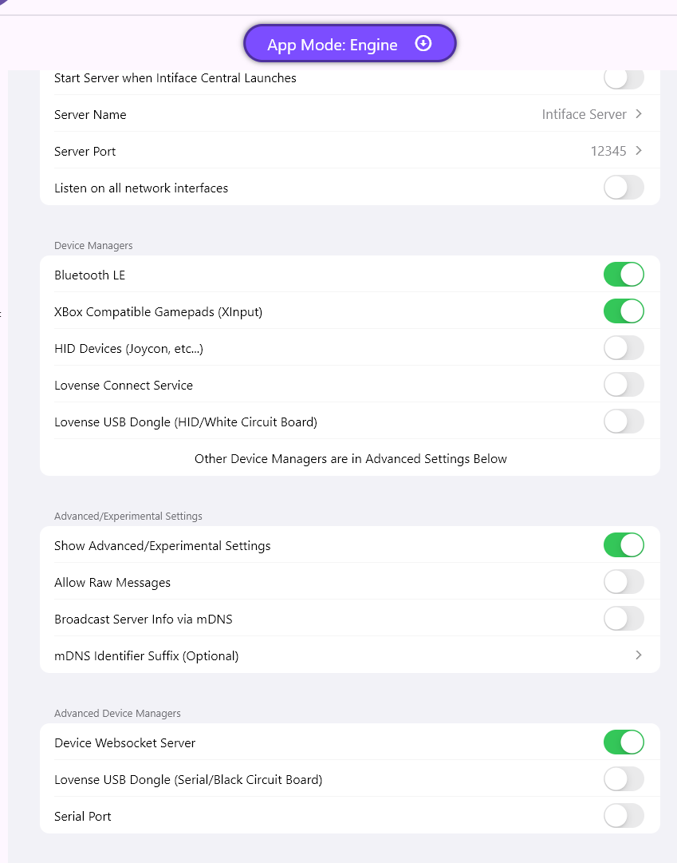Open the Server Port setting chevron
This screenshot has width=677, height=863.
coord(639,151)
